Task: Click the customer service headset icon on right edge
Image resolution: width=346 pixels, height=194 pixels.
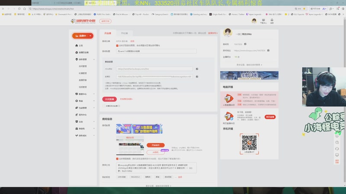Action: coord(337,149)
